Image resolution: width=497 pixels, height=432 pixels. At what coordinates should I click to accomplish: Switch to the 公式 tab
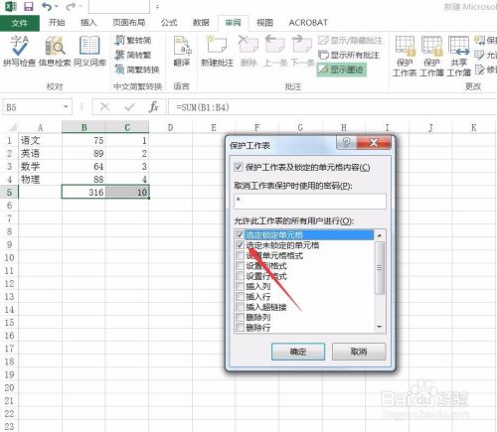click(x=169, y=23)
